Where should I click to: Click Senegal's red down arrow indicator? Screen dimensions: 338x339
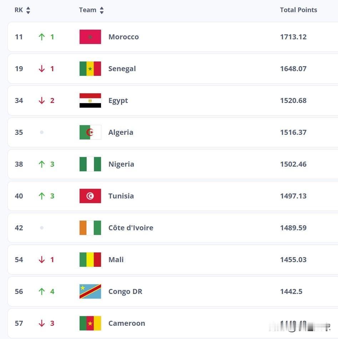point(42,69)
